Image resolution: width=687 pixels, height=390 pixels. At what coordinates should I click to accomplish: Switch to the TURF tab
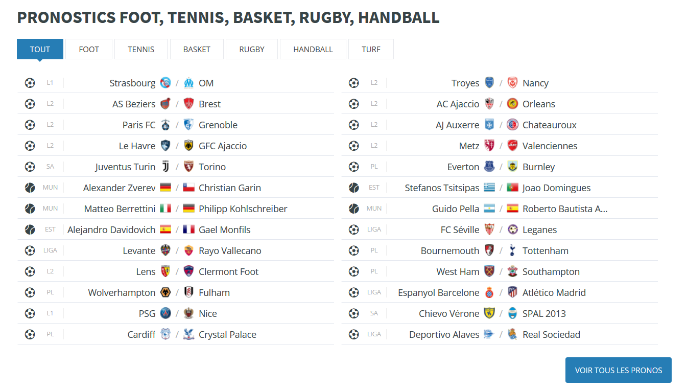[371, 49]
